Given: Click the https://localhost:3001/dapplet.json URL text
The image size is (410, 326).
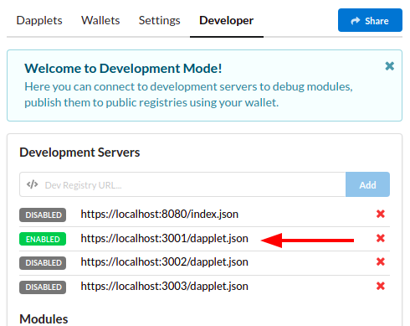Looking at the screenshot, I should pyautogui.click(x=164, y=239).
